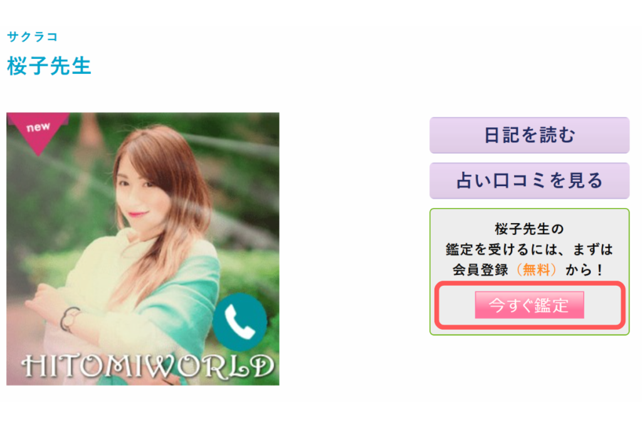Click the 鑑定を受けるには、まずは line
The height and width of the screenshot is (428, 642).
point(529,249)
